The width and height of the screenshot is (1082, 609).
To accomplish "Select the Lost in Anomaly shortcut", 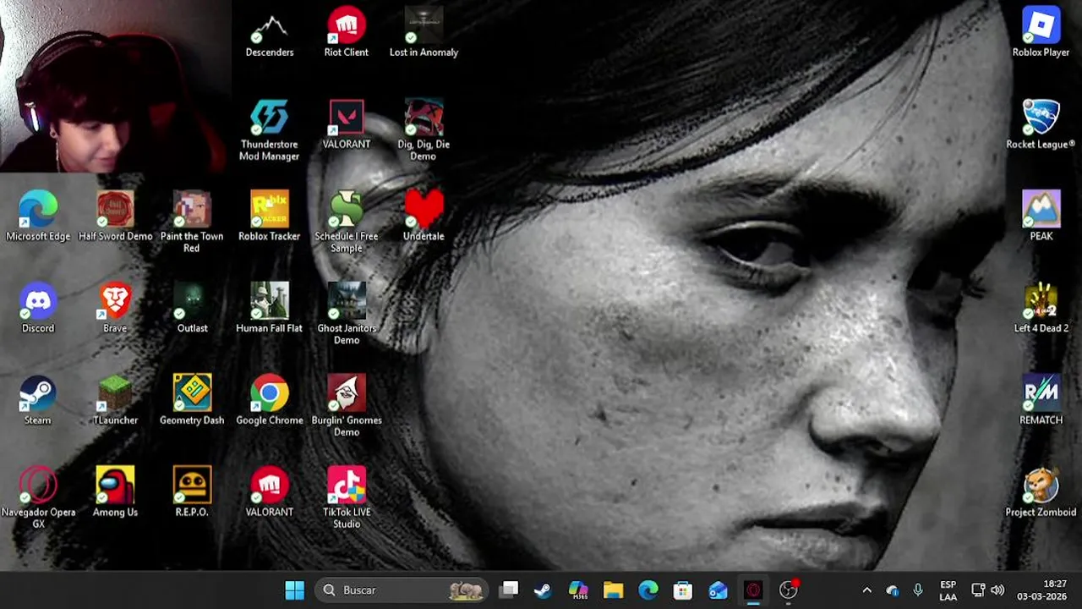I will [x=424, y=34].
